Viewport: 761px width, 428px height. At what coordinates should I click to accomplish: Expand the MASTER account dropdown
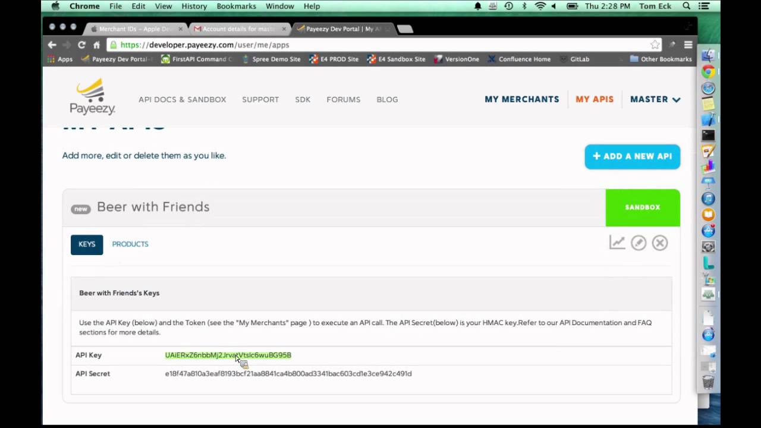pyautogui.click(x=655, y=99)
